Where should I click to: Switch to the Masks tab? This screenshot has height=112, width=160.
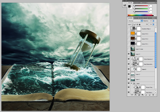click(150, 18)
